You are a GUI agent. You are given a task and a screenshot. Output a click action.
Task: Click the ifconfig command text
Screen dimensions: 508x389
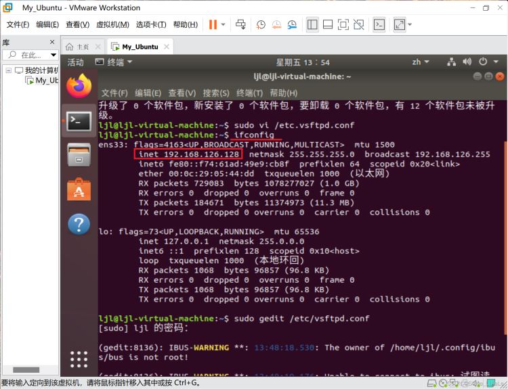[254, 135]
